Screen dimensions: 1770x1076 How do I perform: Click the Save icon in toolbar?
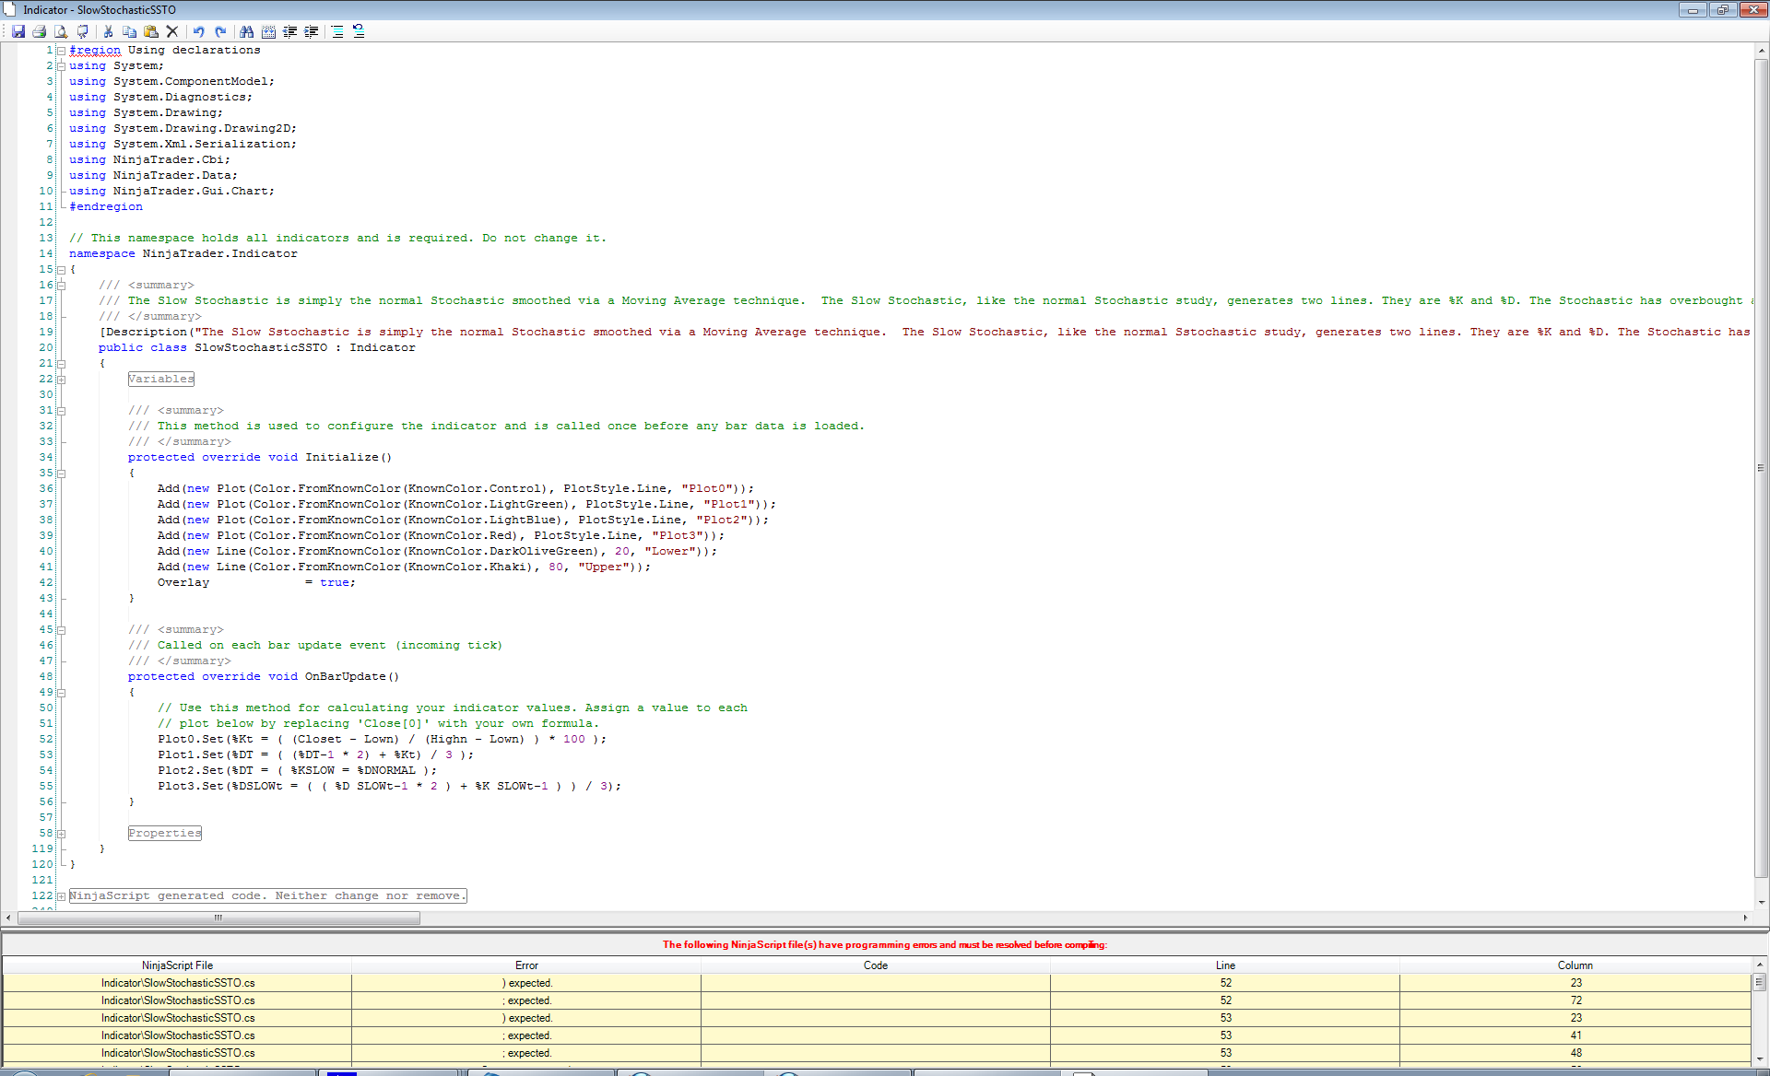pos(18,31)
